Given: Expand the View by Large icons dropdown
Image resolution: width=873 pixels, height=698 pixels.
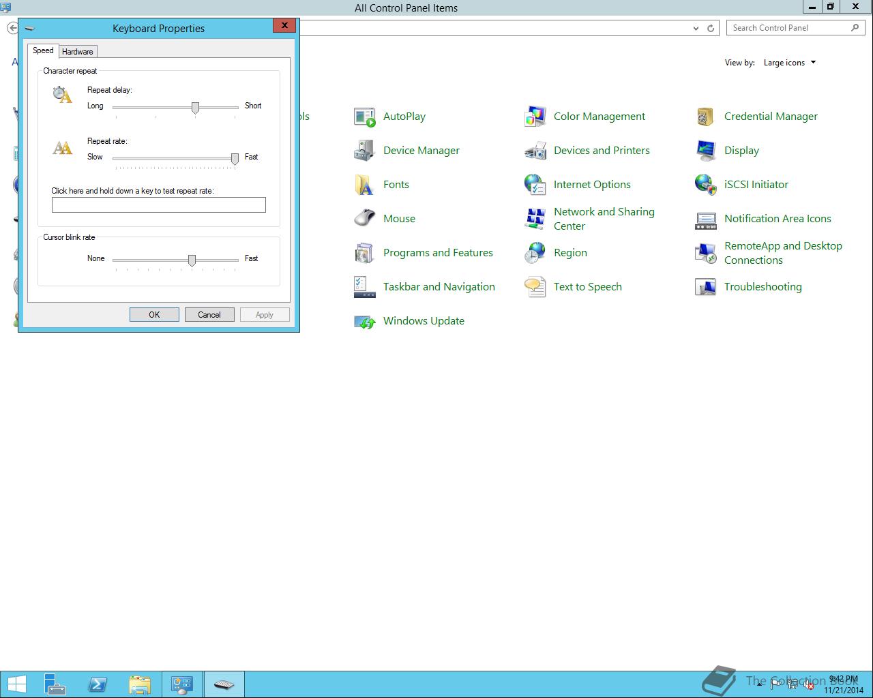Looking at the screenshot, I should [790, 63].
